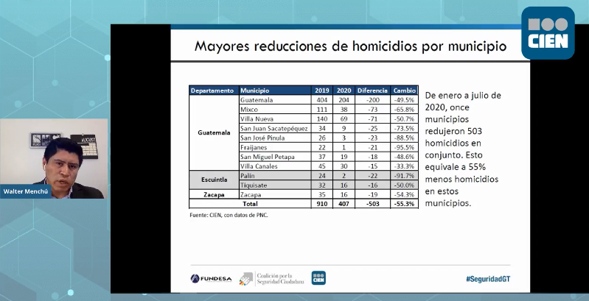589x301 pixels.
Task: Click the Villa Nueva municipality cell
Action: (x=275, y=118)
